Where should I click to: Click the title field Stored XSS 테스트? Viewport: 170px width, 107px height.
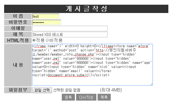click(70, 35)
